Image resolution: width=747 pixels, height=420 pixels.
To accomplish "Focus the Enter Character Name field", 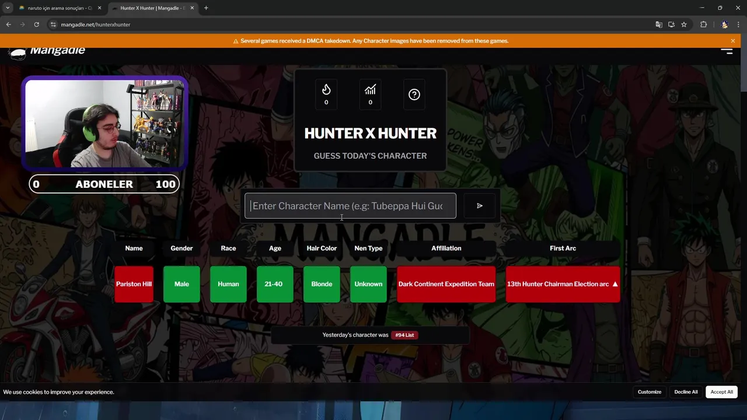I will point(350,206).
